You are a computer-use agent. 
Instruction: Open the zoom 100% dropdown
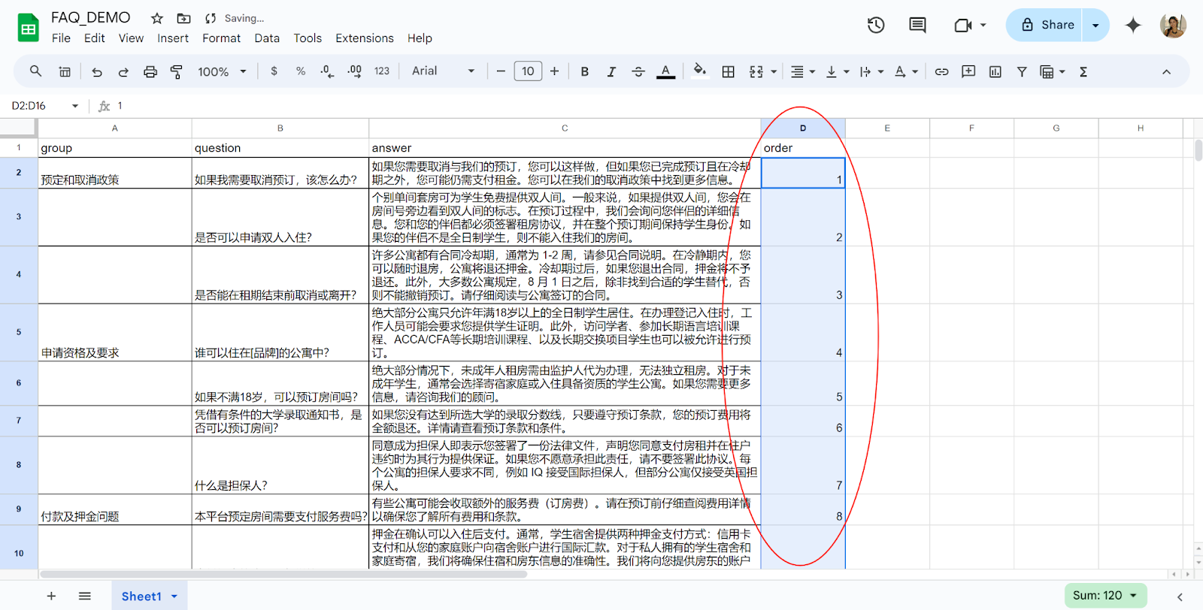[222, 71]
